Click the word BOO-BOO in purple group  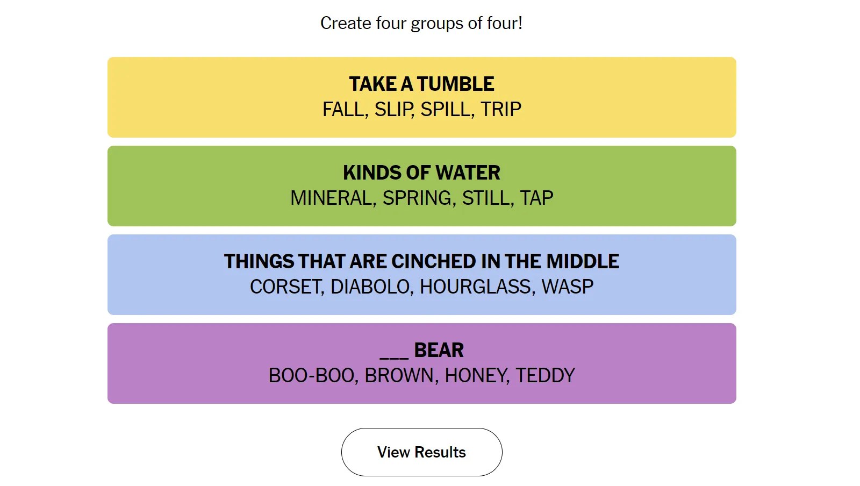[312, 375]
